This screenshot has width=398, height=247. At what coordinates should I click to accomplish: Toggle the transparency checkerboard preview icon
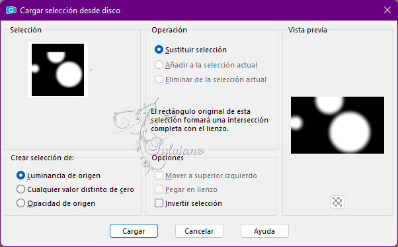(337, 202)
